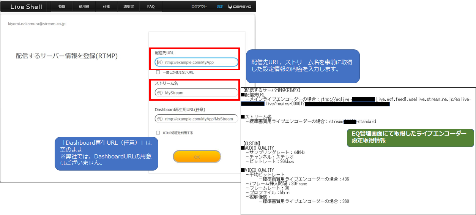The width and height of the screenshot is (476, 215).
Task: Open the 使用例 menu tab
Action: tap(84, 7)
